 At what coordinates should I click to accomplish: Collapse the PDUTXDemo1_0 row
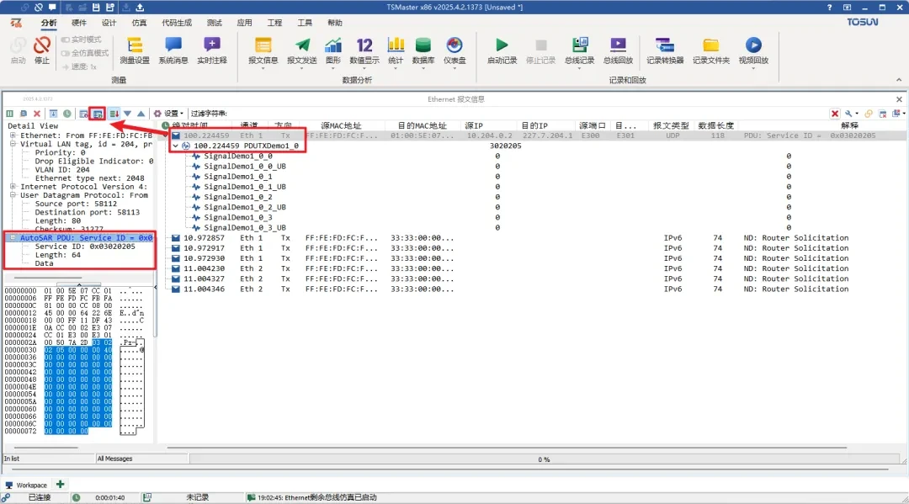(x=175, y=146)
